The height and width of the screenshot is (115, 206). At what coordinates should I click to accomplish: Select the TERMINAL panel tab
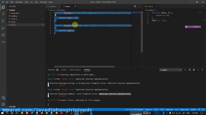point(87,70)
